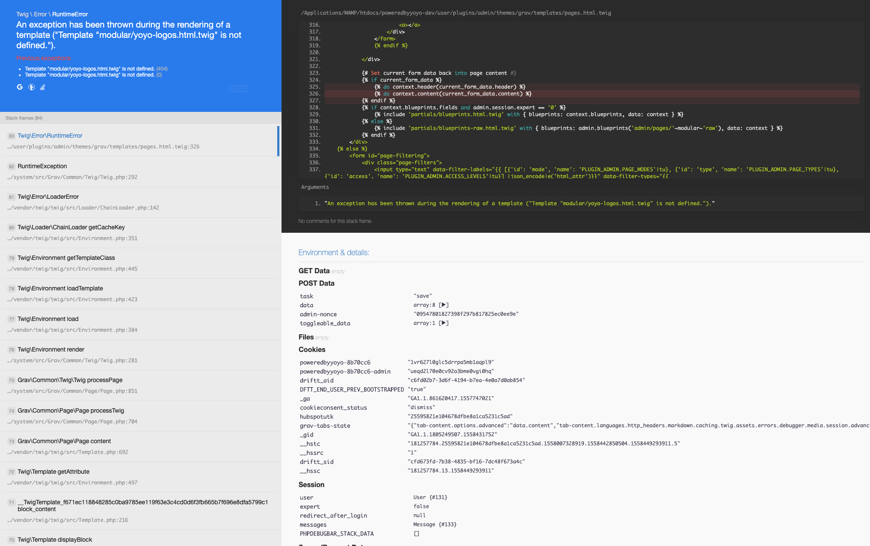This screenshot has height=546, width=870.
Task: Select frame 80 ChainLoader getCacheKey
Action: [140, 233]
